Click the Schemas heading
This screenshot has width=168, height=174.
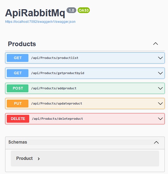[18, 142]
